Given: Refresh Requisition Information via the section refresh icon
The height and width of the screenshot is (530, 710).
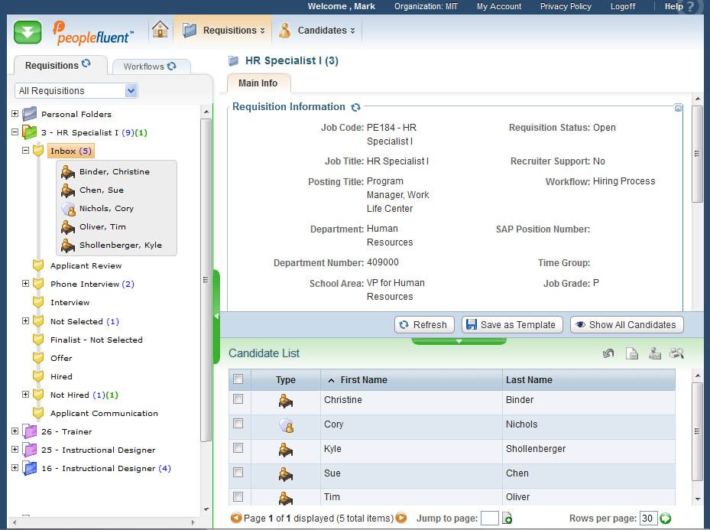Looking at the screenshot, I should point(355,108).
